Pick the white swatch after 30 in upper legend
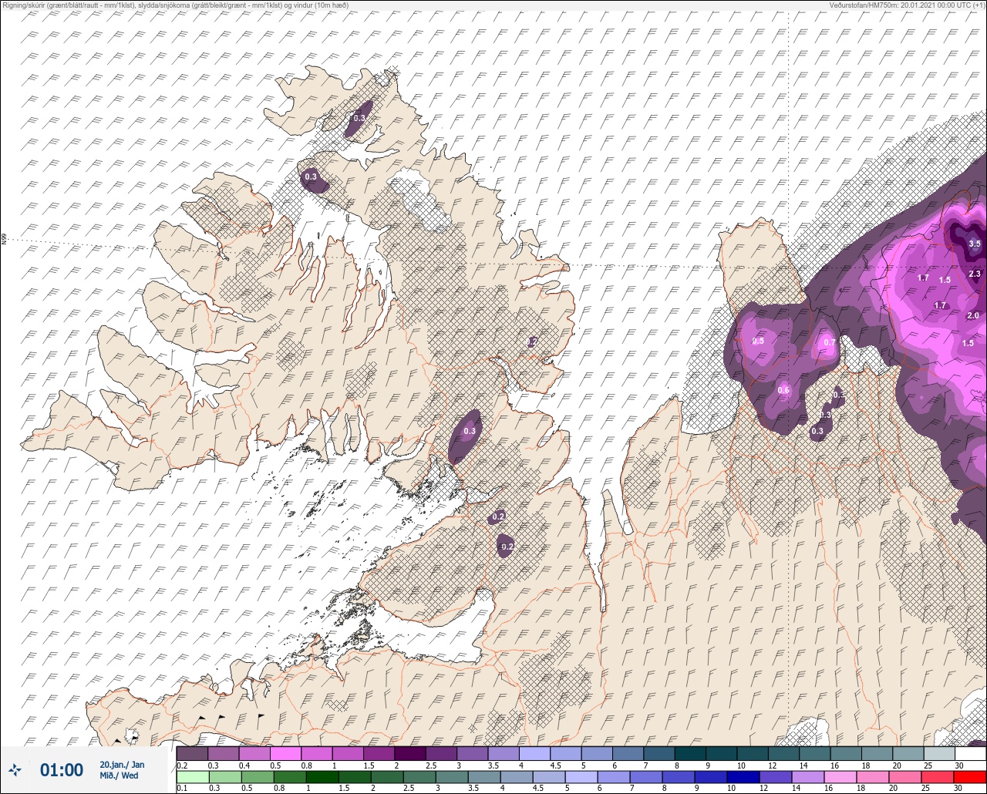This screenshot has height=794, width=987. [970, 753]
